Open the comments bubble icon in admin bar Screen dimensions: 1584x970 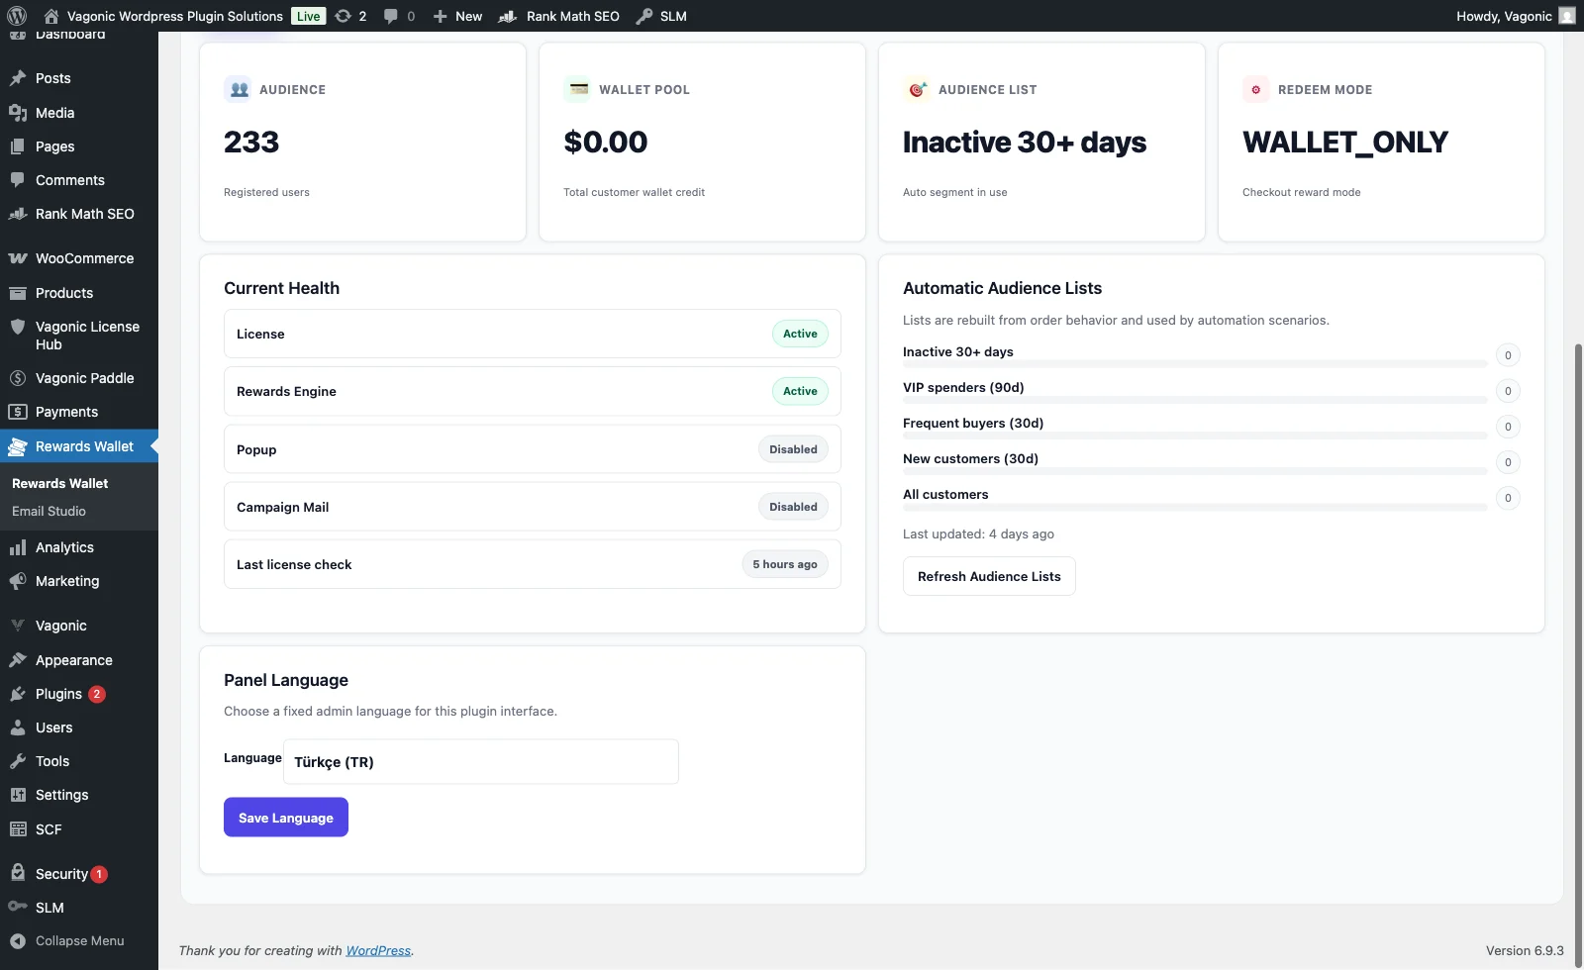[391, 16]
